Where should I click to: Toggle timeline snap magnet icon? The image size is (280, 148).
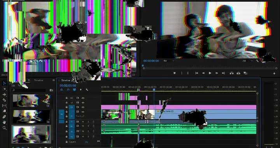coord(68,90)
